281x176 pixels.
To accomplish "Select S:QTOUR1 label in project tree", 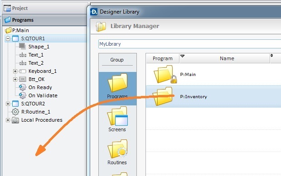I will pos(33,38).
